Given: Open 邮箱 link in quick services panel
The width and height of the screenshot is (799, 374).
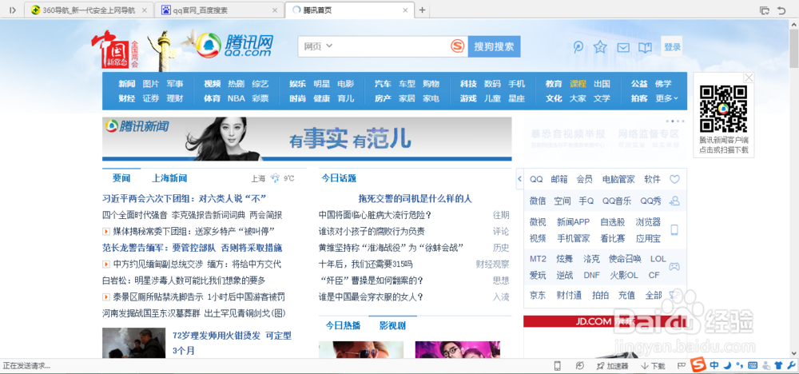Looking at the screenshot, I should click(x=559, y=179).
